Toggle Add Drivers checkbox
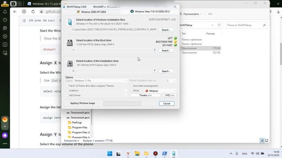 pos(67,95)
